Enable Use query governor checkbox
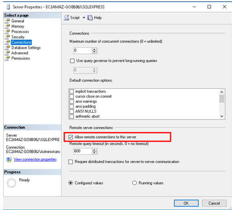The width and height of the screenshot is (232, 210). (72, 61)
